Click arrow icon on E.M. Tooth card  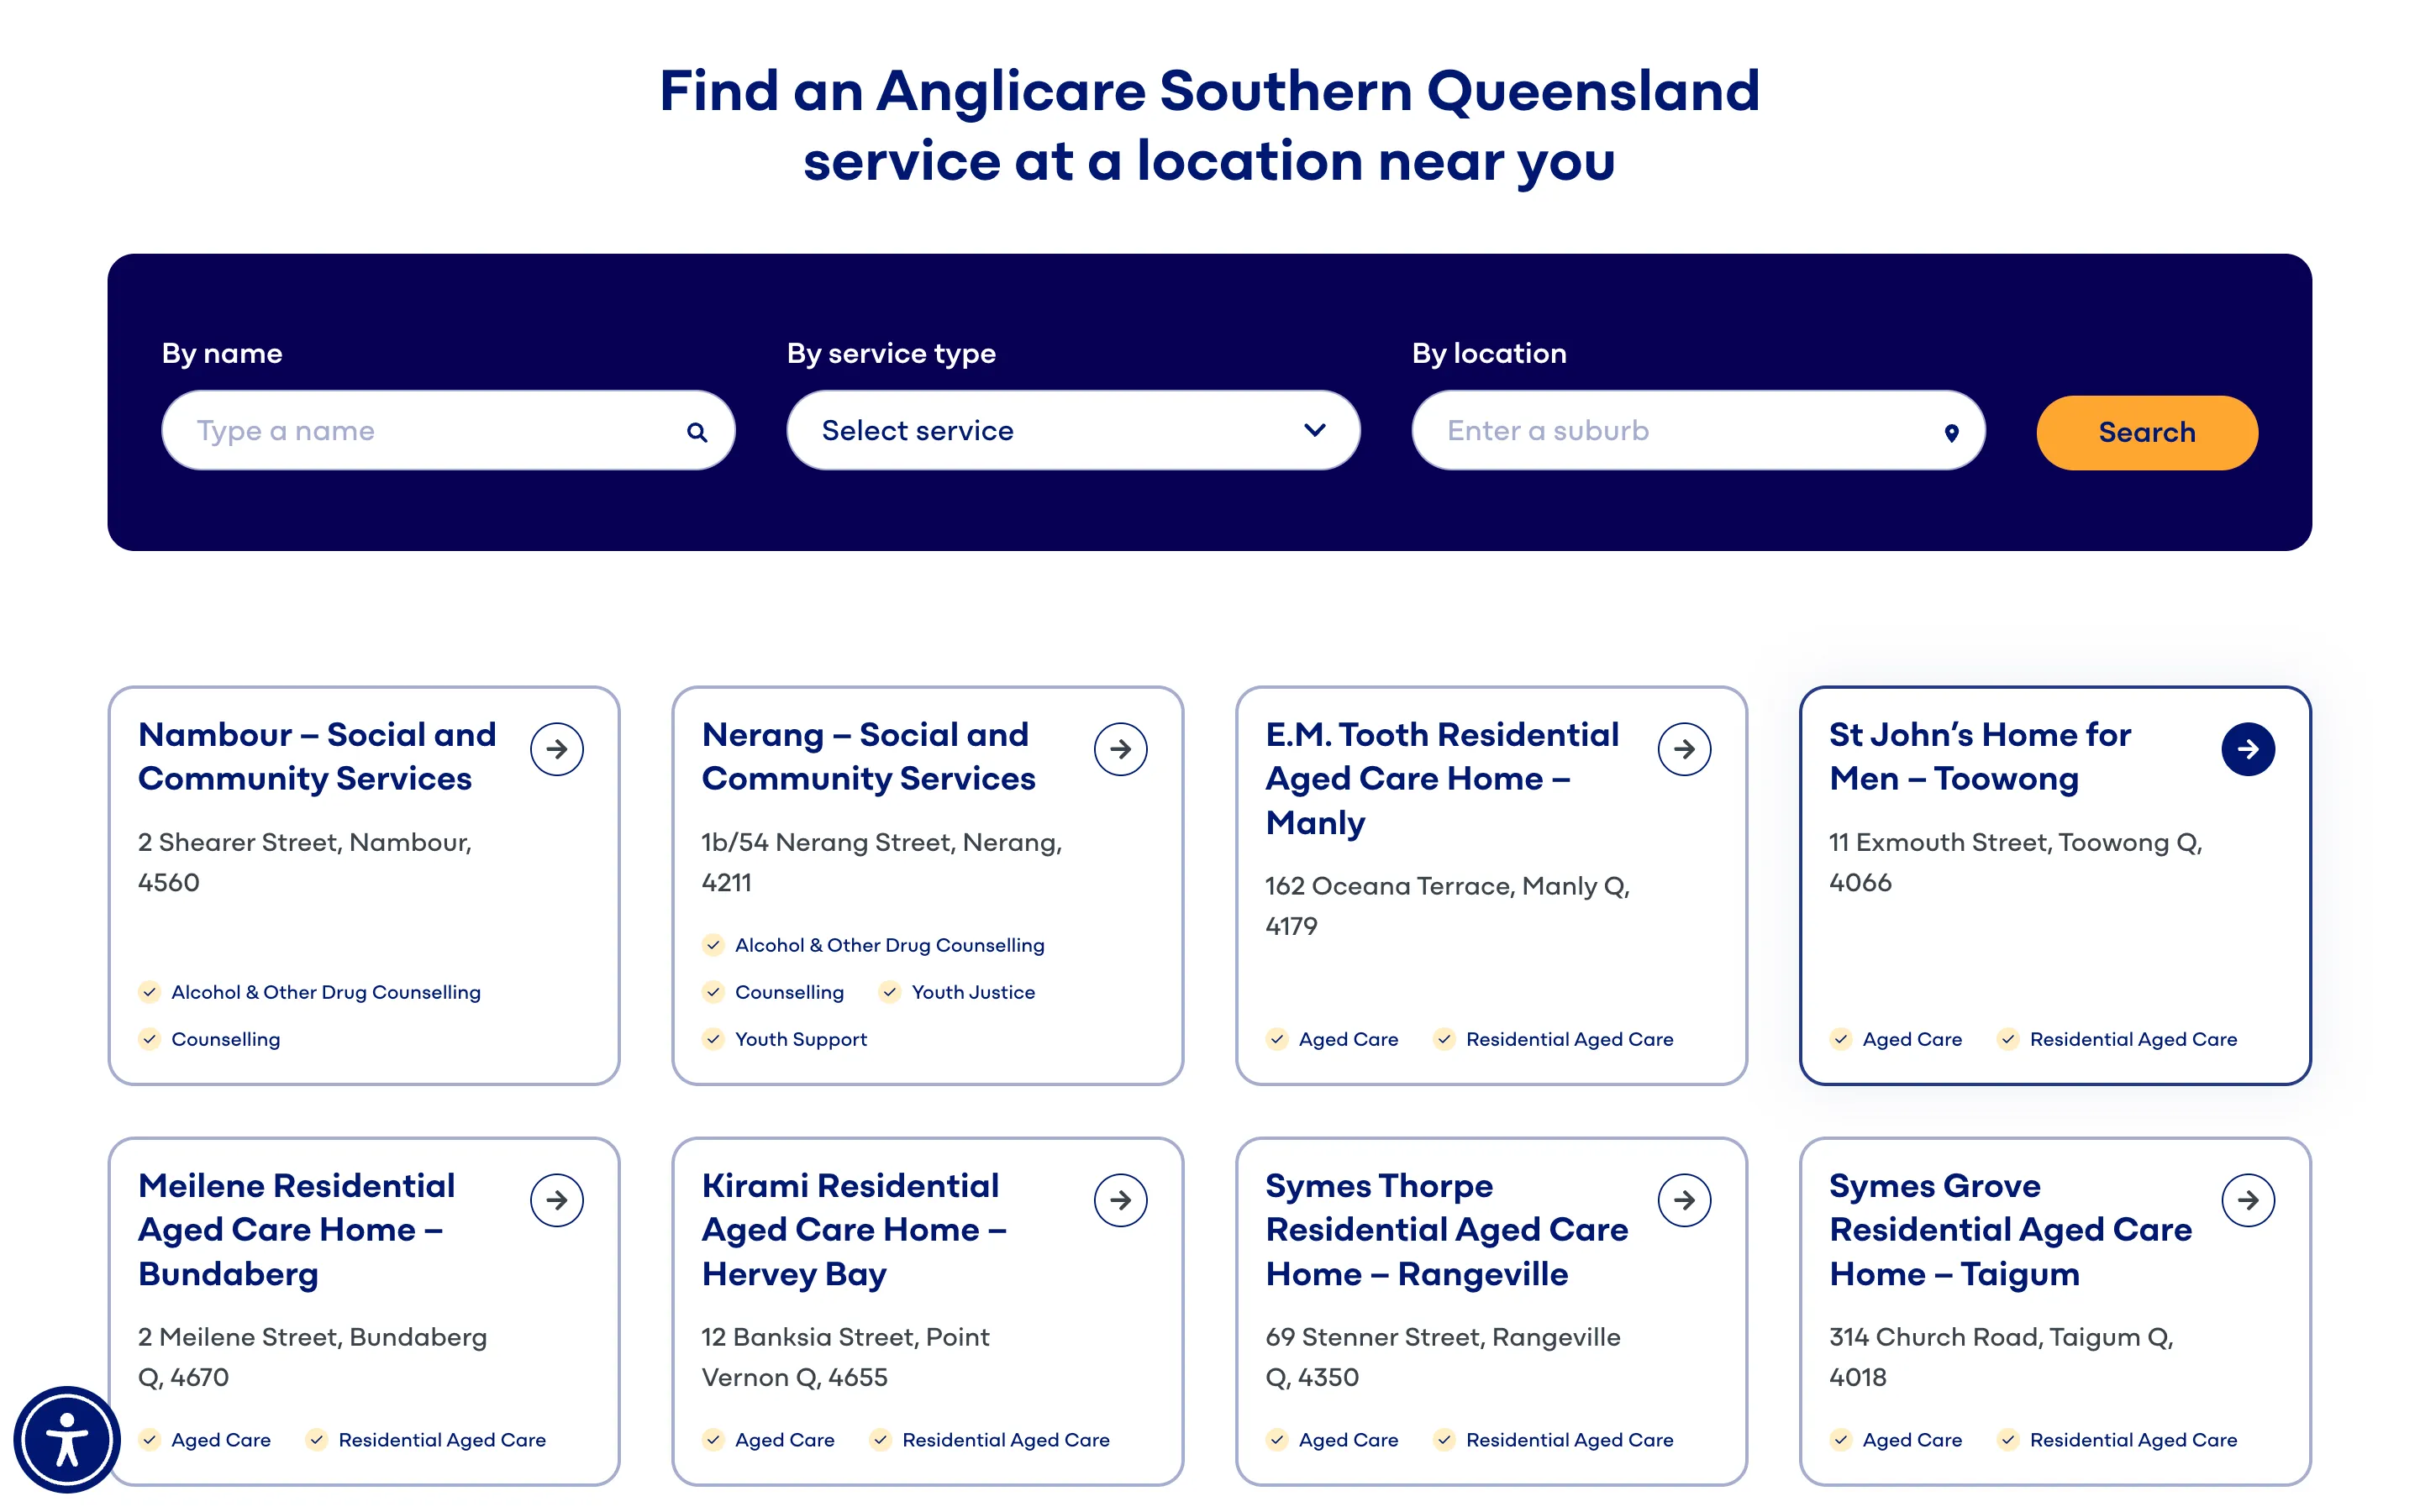[x=1684, y=749]
